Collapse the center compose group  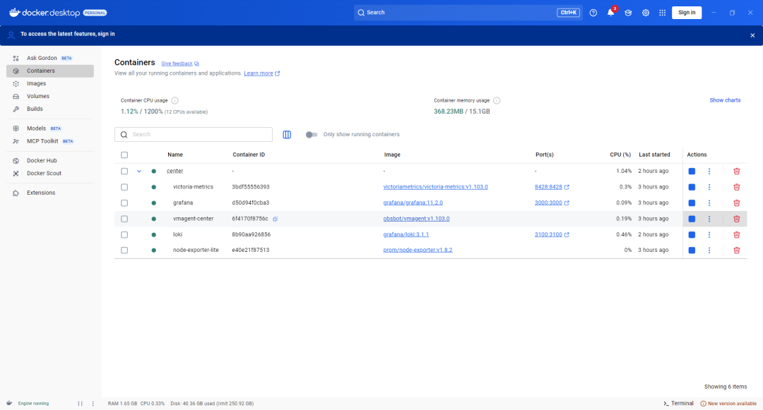click(139, 171)
